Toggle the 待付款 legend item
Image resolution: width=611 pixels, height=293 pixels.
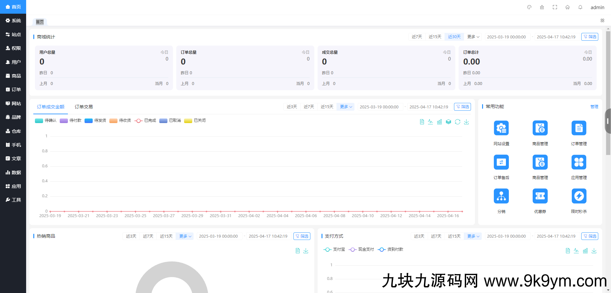70,120
